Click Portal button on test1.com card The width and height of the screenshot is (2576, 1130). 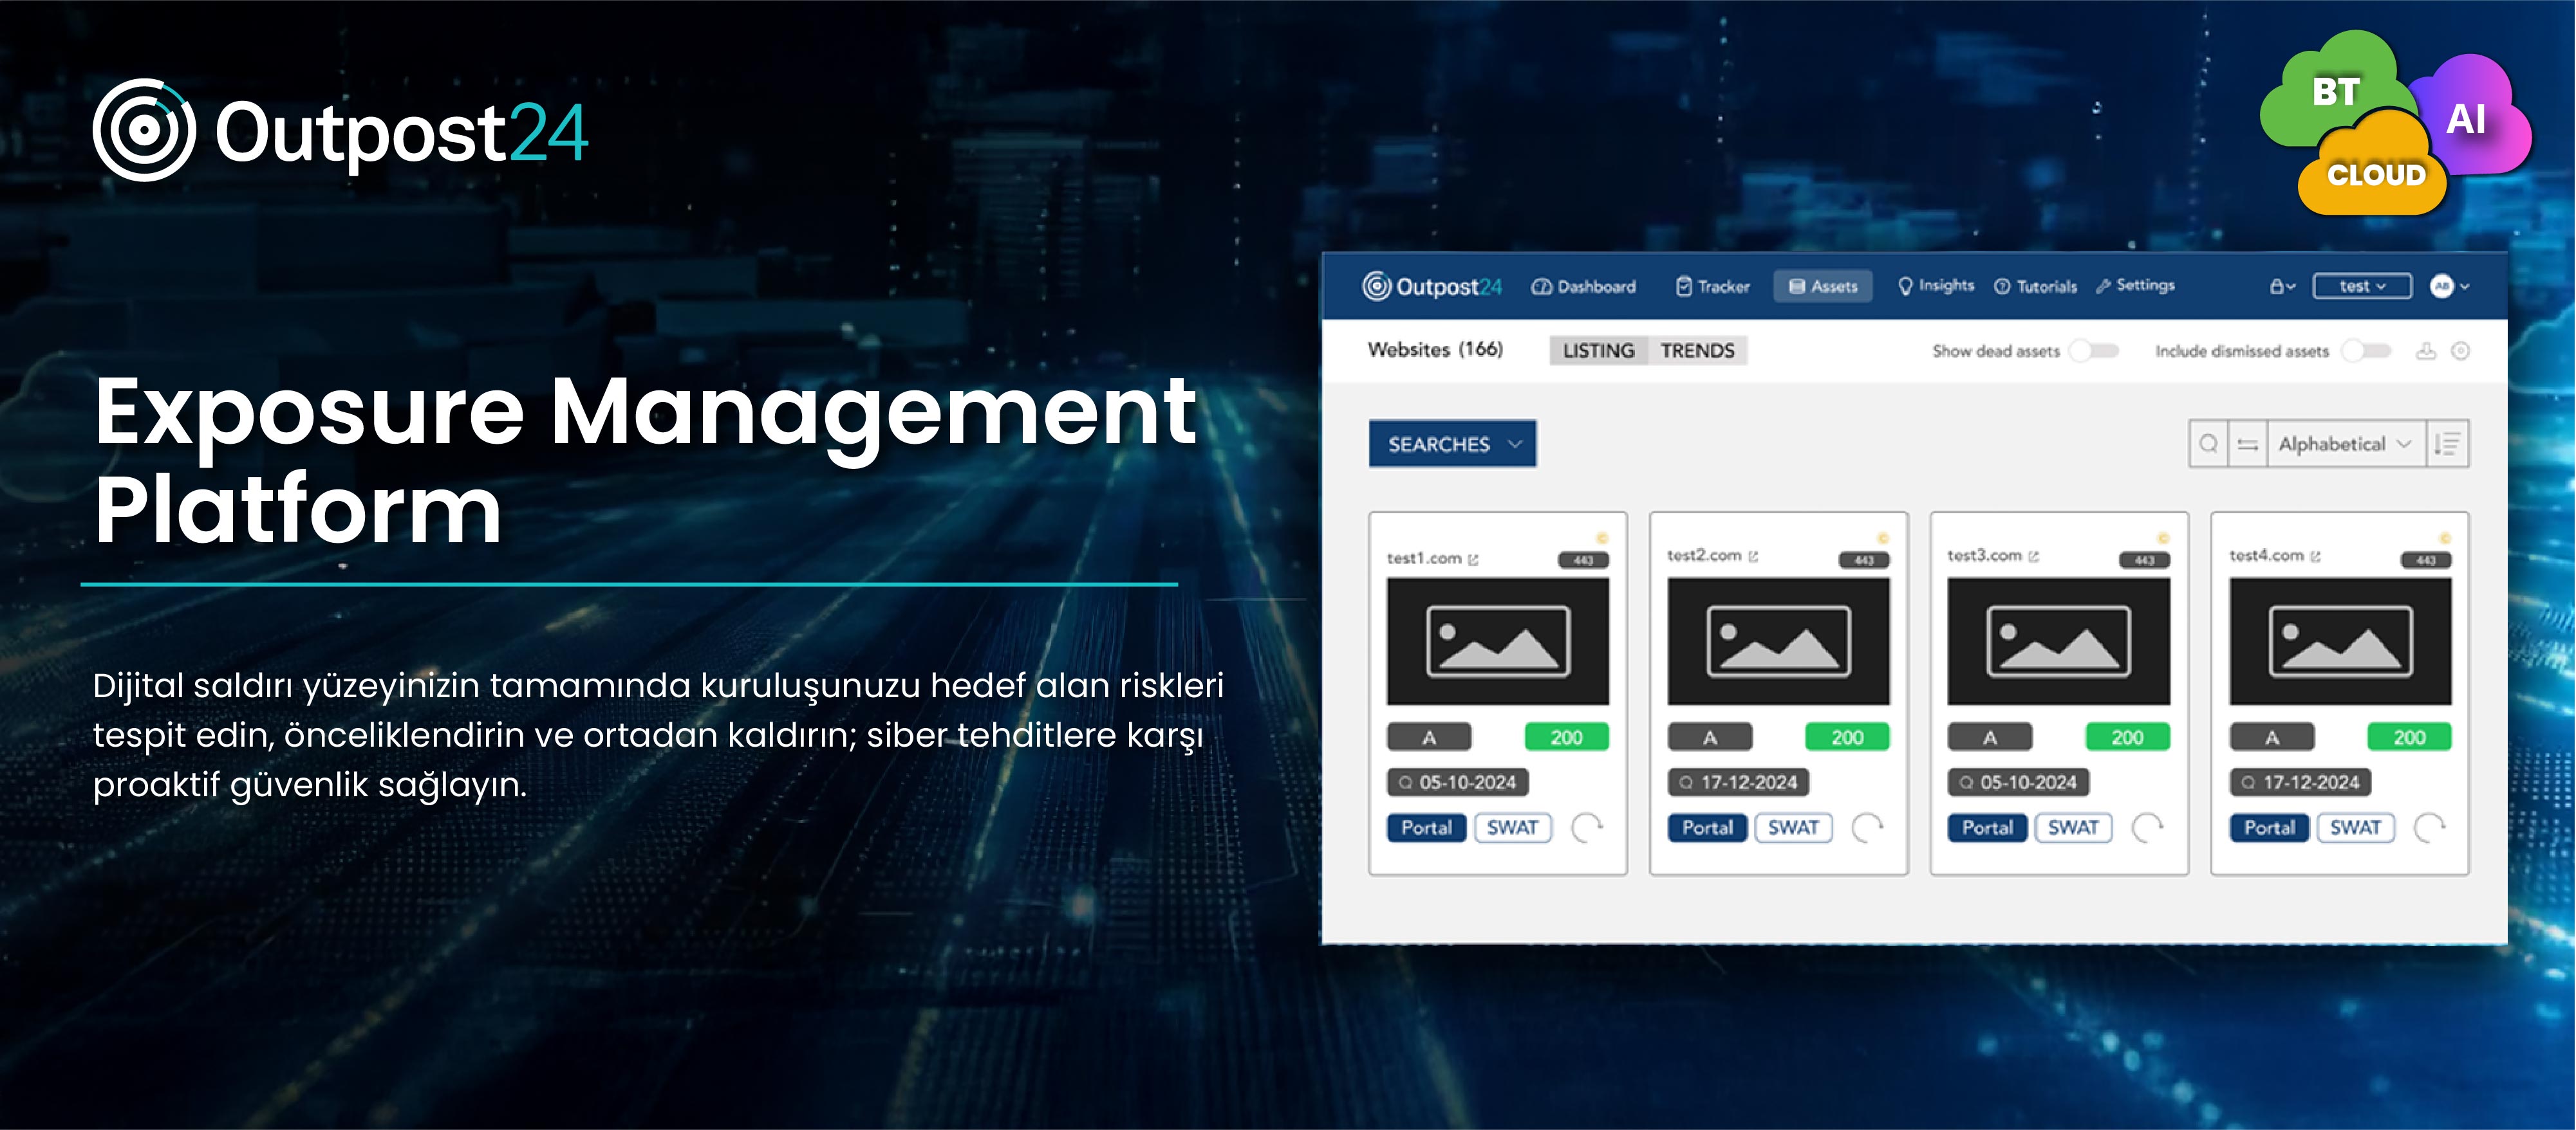(x=1426, y=828)
